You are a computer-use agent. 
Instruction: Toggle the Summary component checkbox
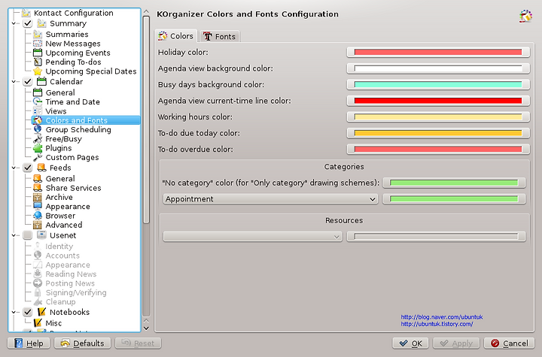(28, 23)
